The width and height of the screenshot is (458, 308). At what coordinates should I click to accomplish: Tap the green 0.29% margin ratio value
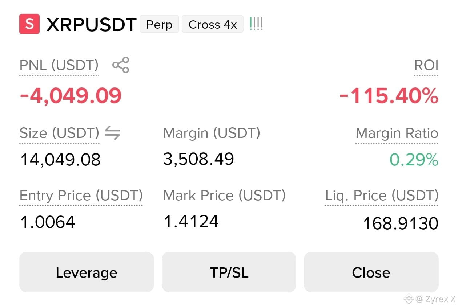point(414,160)
